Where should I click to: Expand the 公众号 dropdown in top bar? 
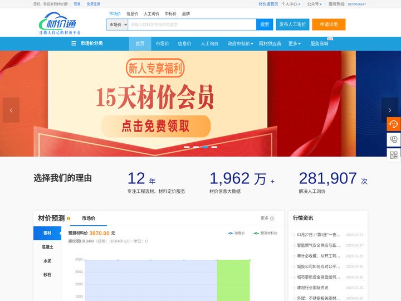[314, 4]
